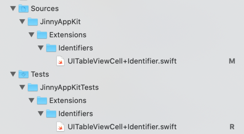The image size is (244, 134).
Task: Select the JinnyAppKitTests folder label
Action: click(69, 87)
